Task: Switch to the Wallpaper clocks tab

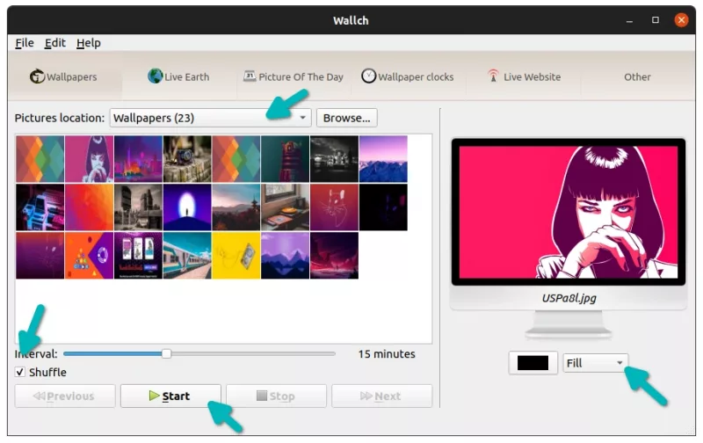Action: pos(408,76)
